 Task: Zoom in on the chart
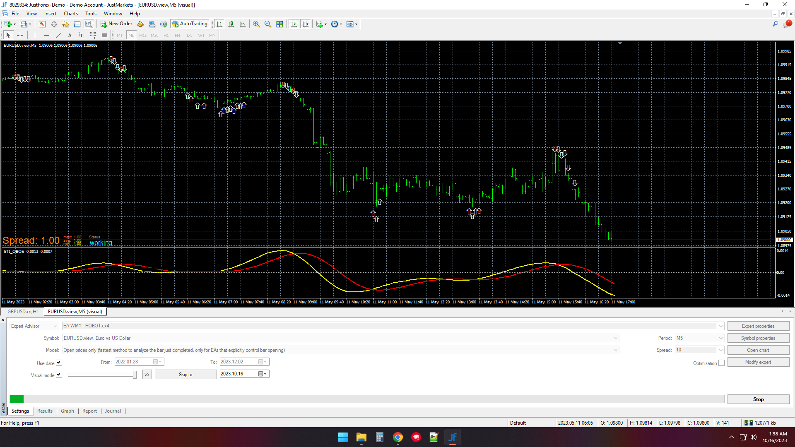(x=256, y=24)
